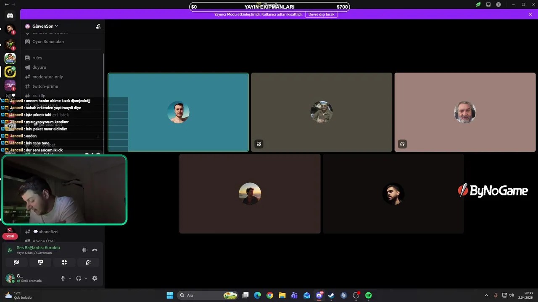538x302 pixels.
Task: Click the YENI new-mentions pill
Action: coord(10,236)
